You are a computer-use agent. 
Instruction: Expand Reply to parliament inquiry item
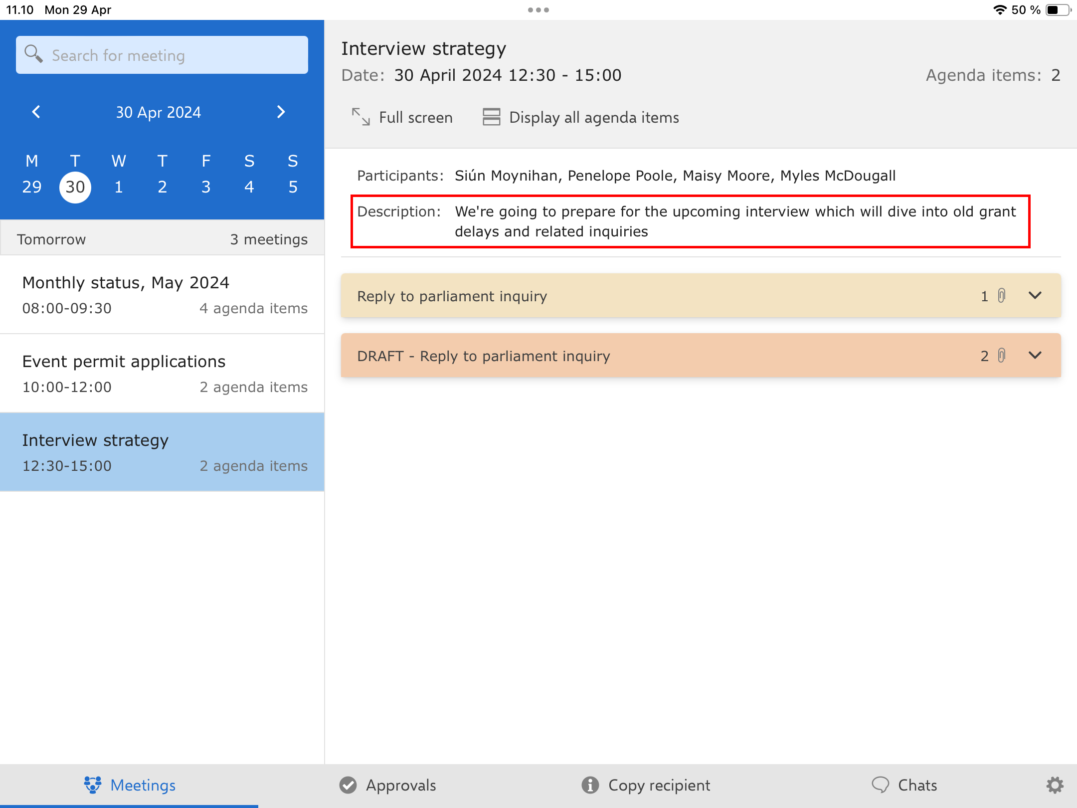1035,296
